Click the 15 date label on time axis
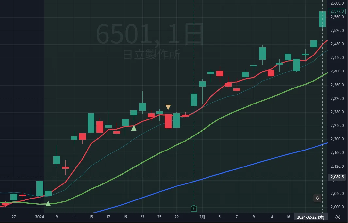This screenshot has width=348, height=223. click(91, 217)
